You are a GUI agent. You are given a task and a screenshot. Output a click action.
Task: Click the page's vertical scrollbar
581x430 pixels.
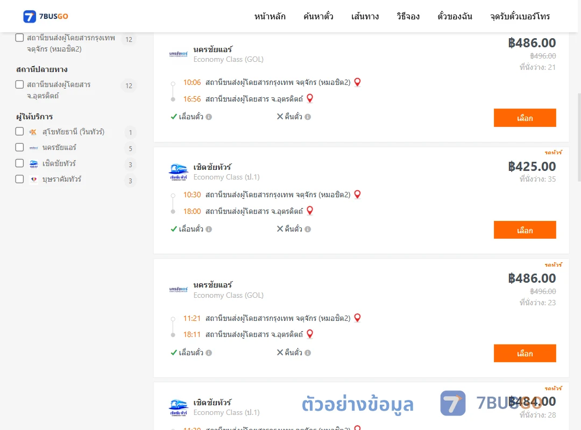click(579, 137)
